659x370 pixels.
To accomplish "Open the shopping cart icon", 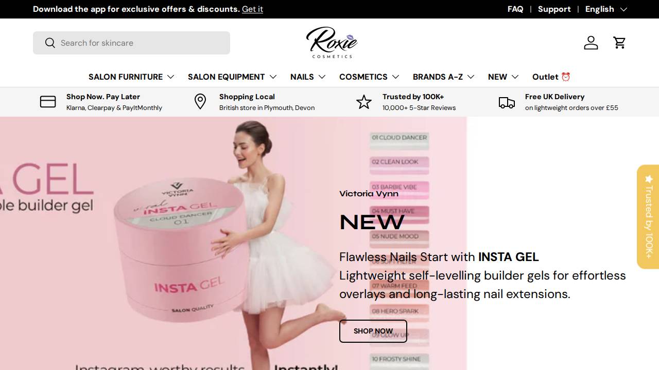I will pos(619,43).
